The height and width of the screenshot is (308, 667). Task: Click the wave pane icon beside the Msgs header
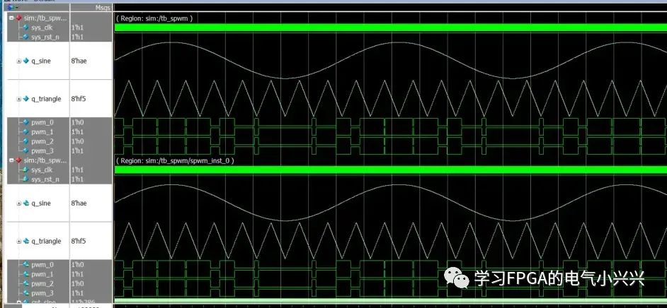pos(10,7)
